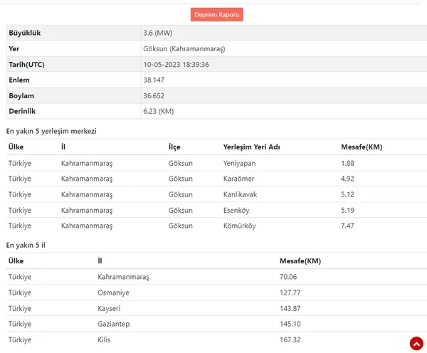Click the İlçe column header
This screenshot has height=353, width=427.
(x=174, y=147)
